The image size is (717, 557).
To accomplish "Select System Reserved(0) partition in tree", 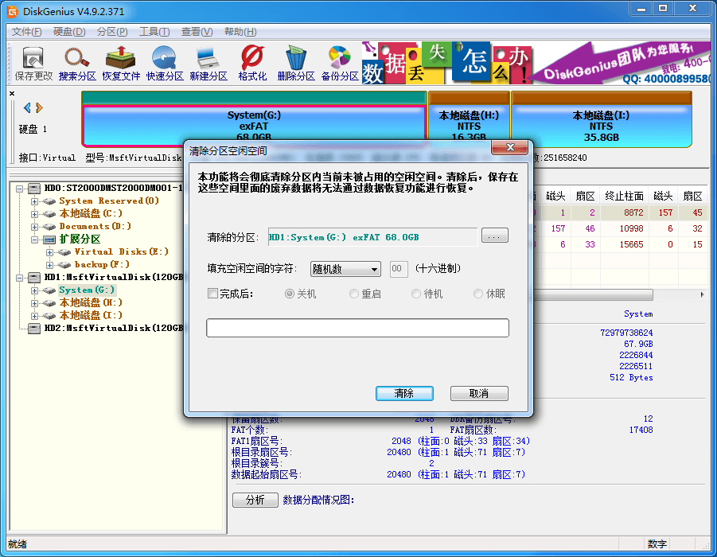I will pos(109,201).
